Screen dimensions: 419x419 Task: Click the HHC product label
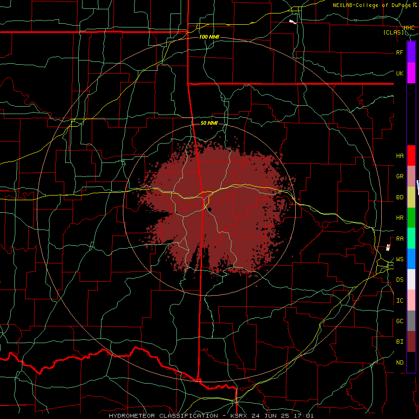tap(409, 28)
